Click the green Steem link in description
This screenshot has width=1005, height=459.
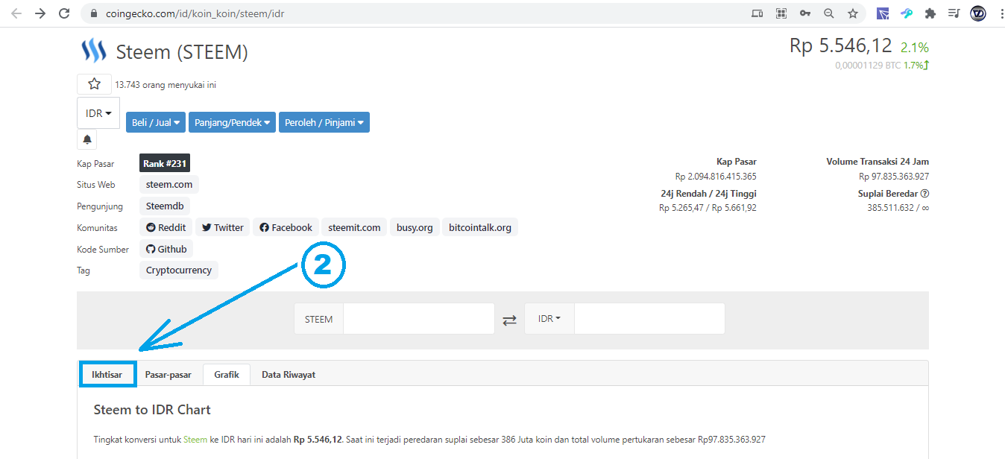pos(195,440)
